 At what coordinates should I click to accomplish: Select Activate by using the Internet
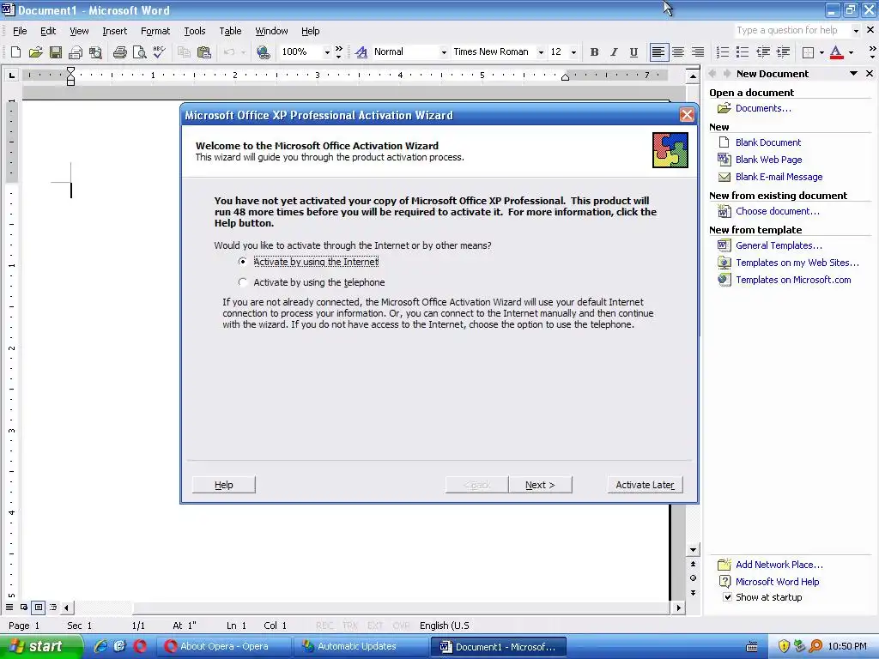point(242,262)
